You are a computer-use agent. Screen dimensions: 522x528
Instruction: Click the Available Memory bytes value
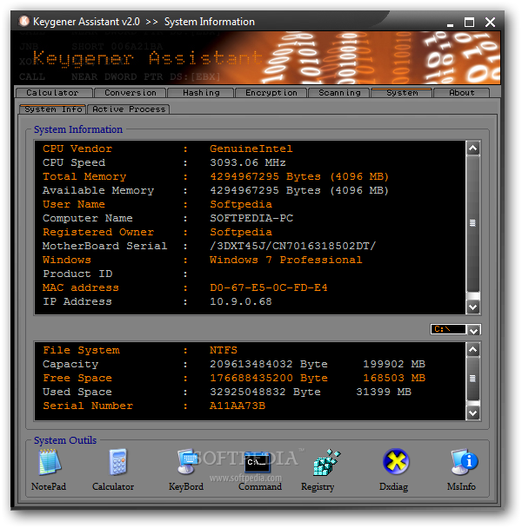coord(299,190)
